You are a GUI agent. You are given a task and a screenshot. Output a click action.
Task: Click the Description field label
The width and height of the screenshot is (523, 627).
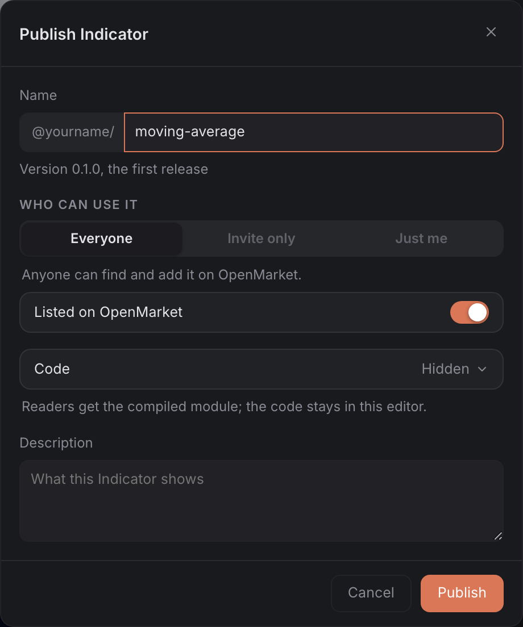pos(56,443)
